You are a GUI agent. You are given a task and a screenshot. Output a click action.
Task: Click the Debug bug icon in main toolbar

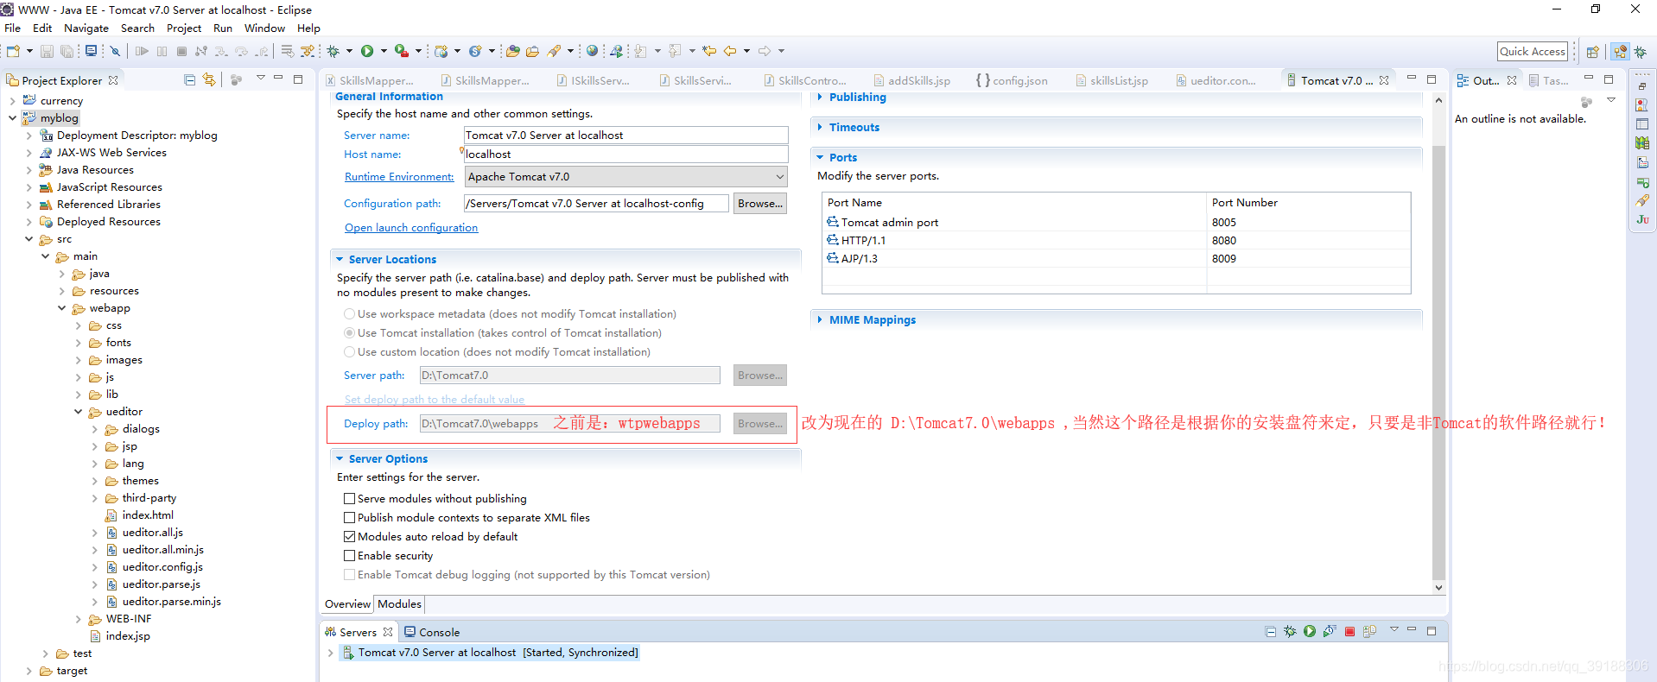pos(333,51)
